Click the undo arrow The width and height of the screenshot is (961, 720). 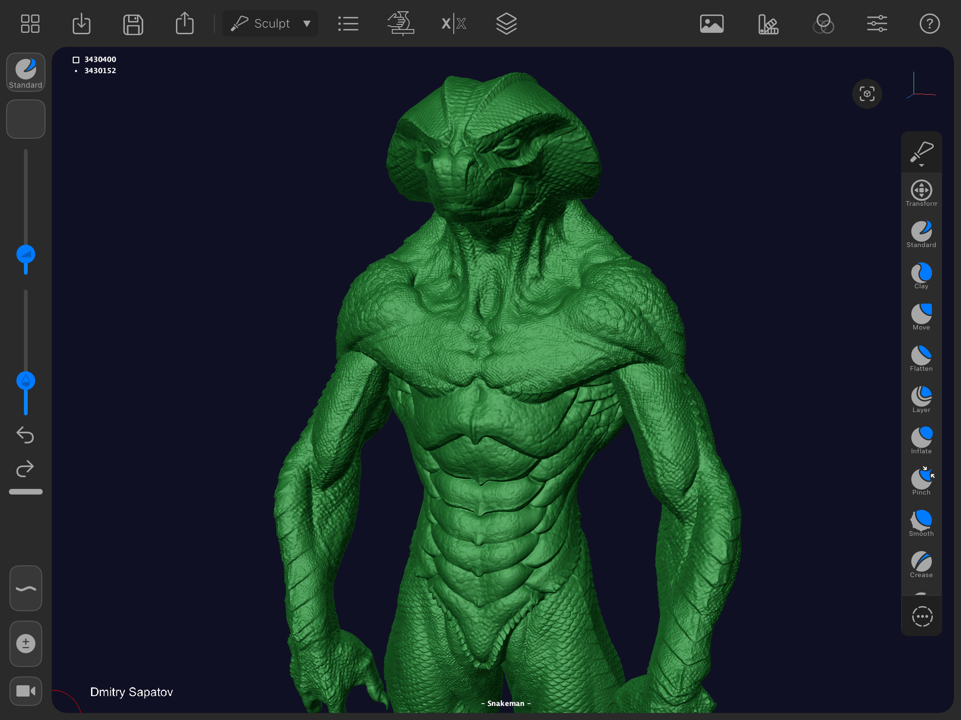click(x=25, y=435)
